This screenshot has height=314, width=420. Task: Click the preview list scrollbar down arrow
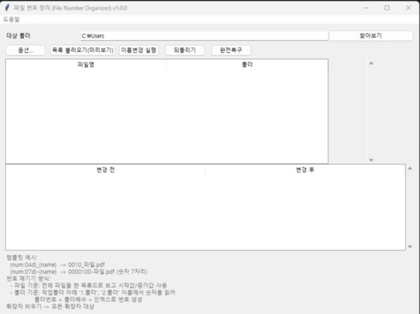tap(410, 246)
